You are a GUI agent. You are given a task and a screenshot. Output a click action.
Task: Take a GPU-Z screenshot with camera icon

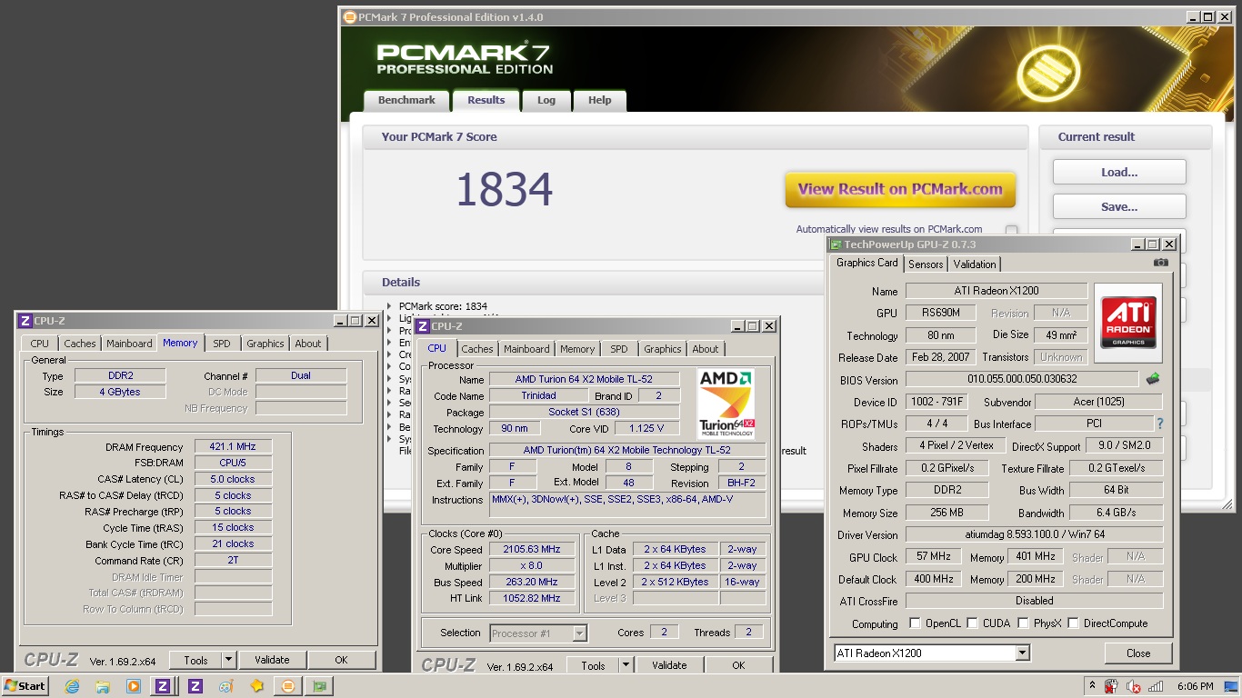click(1161, 263)
